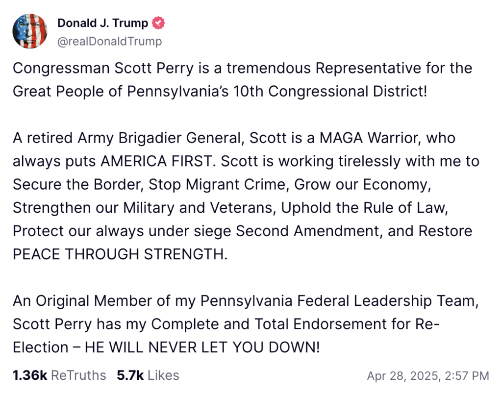Click the Donald J. Trump display name

pyautogui.click(x=102, y=23)
